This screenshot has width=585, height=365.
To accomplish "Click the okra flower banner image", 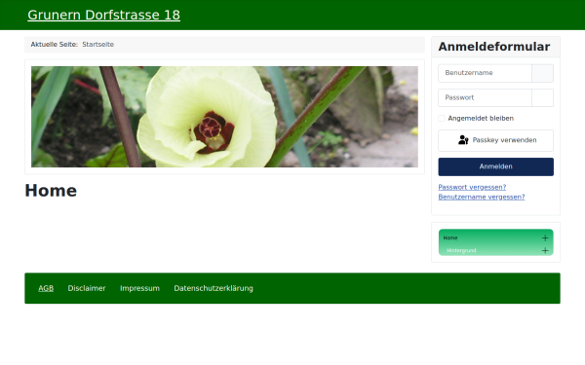I will pos(224,117).
